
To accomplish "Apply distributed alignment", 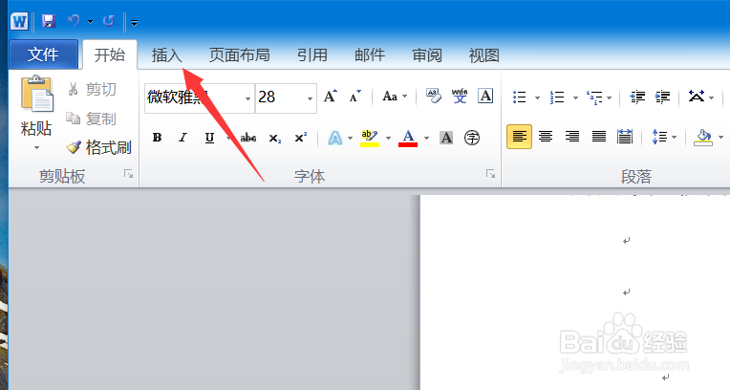I will click(625, 137).
